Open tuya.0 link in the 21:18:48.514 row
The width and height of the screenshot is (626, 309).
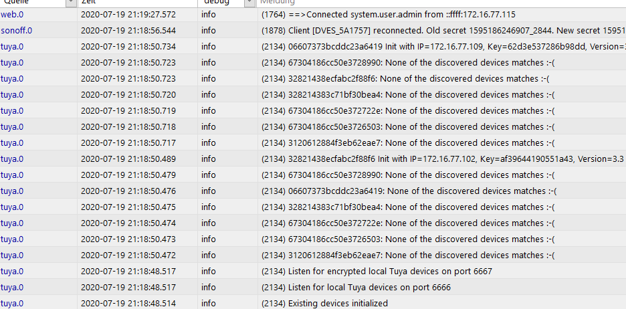click(12, 304)
